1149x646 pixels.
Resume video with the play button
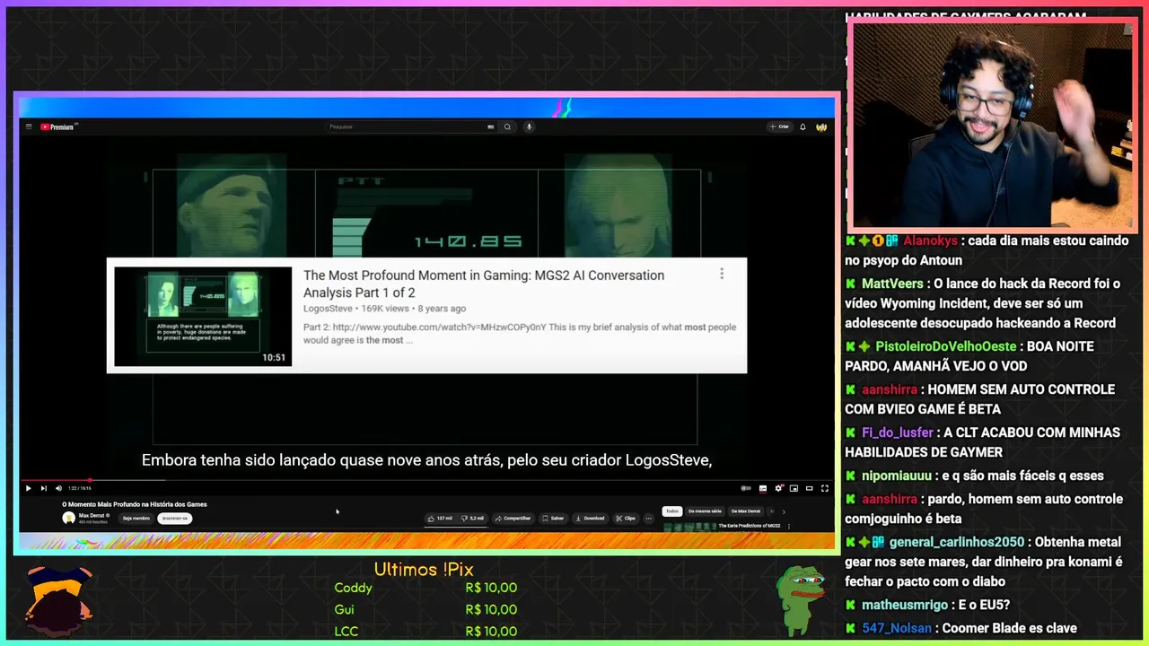tap(28, 488)
